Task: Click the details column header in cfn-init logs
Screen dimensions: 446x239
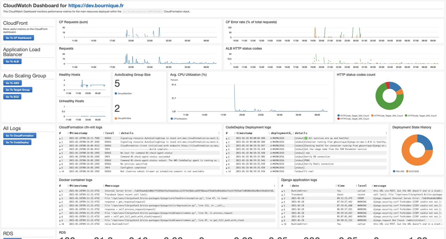Action: click(127, 133)
